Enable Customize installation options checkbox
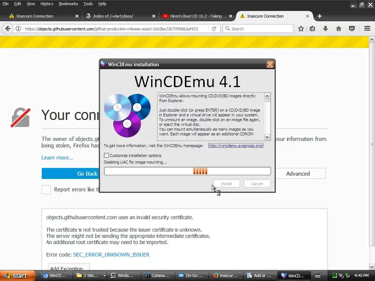The height and width of the screenshot is (281, 375). point(107,155)
